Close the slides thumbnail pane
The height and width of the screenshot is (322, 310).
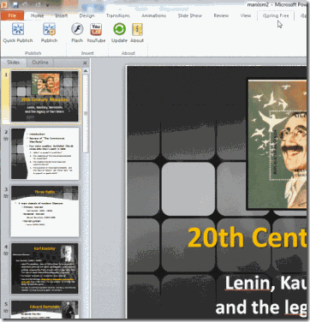pyautogui.click(x=85, y=63)
